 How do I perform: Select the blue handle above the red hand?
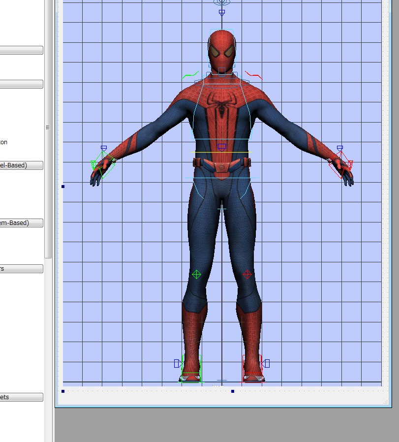pos(339,148)
